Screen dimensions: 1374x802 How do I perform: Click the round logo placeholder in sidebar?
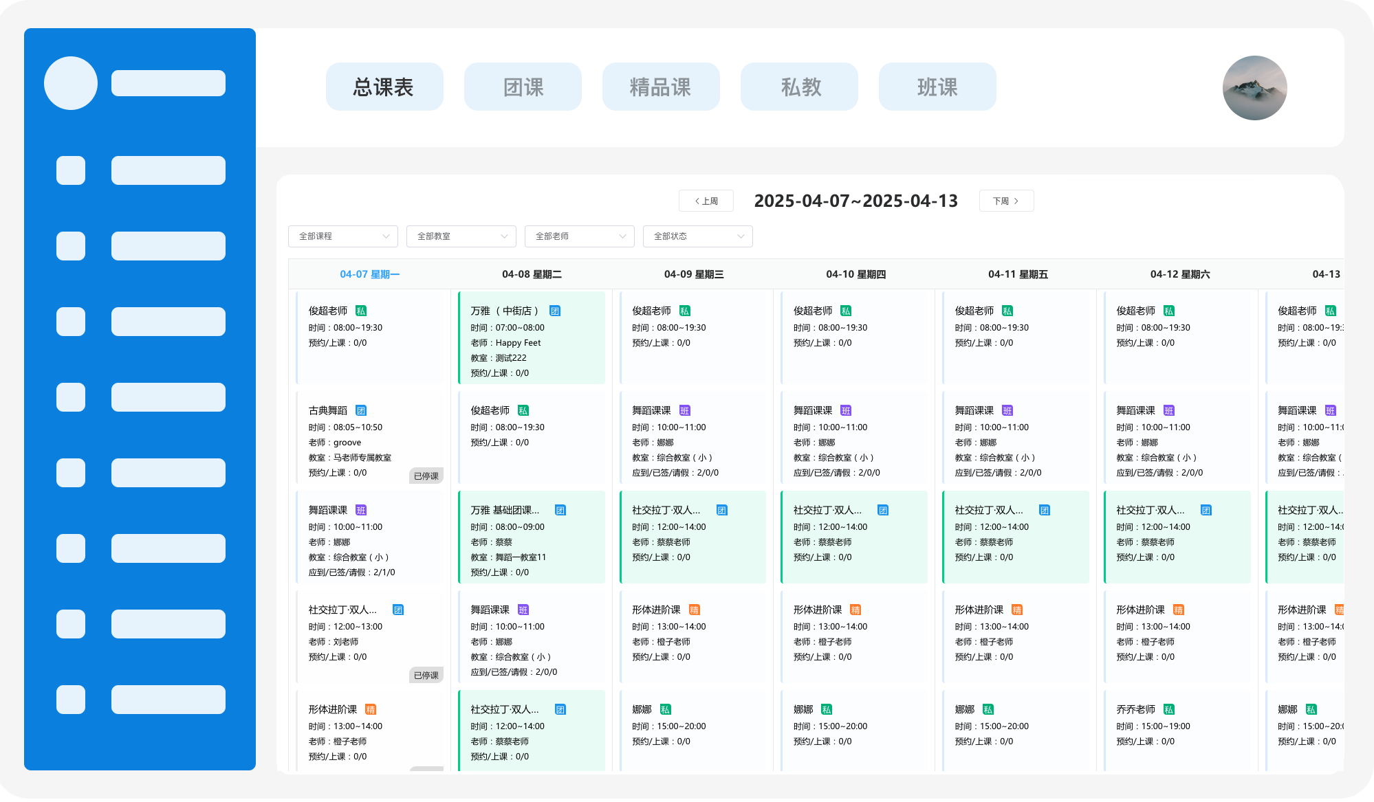click(x=71, y=83)
